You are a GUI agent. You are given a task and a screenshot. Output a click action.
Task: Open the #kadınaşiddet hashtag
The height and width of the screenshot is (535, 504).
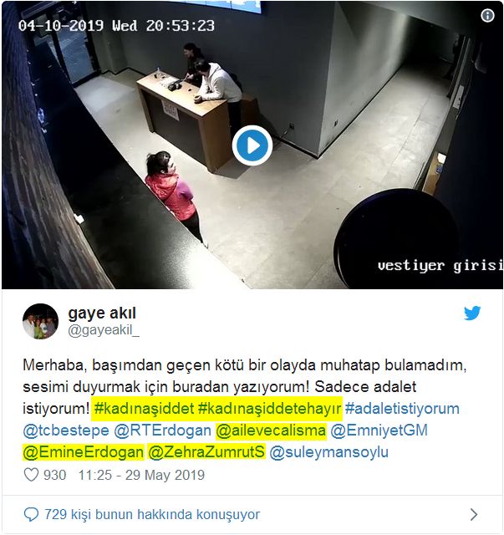click(144, 409)
